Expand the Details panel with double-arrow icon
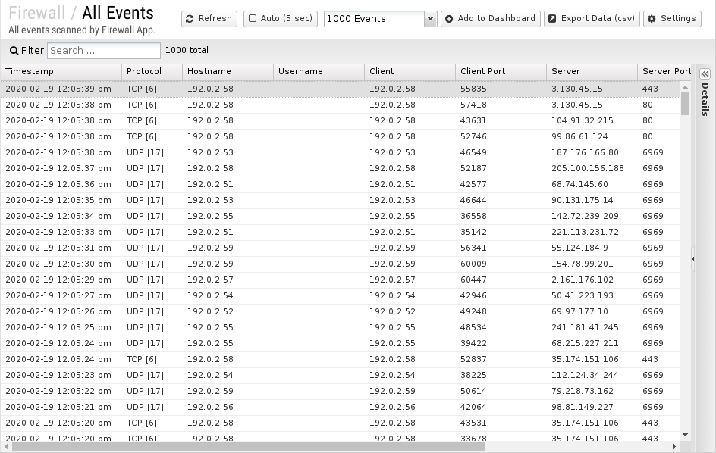Image resolution: width=716 pixels, height=453 pixels. (705, 73)
